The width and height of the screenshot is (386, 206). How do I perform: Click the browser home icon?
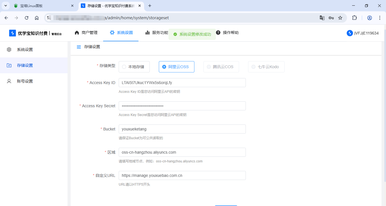[x=37, y=18]
